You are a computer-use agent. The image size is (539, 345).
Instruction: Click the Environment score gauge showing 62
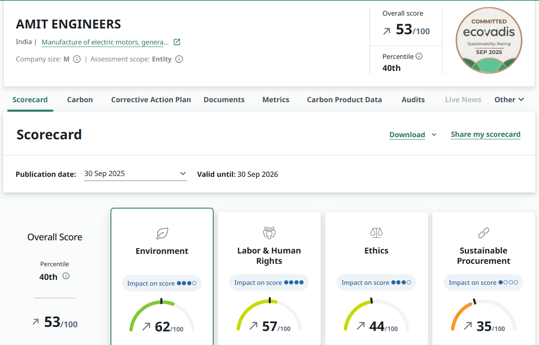click(162, 318)
